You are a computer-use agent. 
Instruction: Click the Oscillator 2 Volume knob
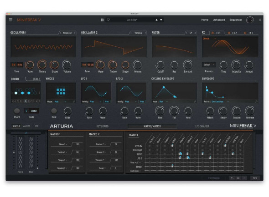coord(138,65)
